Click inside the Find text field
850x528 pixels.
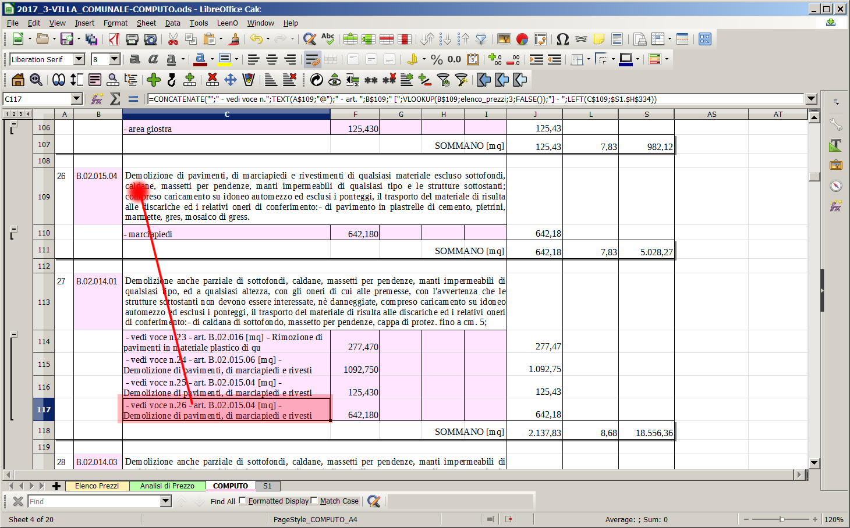click(x=94, y=501)
